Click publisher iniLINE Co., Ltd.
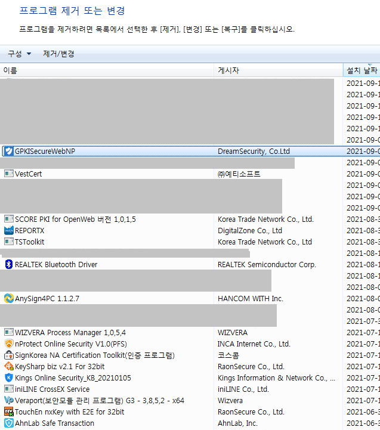Screen dimensions: 380x430 [x=243, y=389]
